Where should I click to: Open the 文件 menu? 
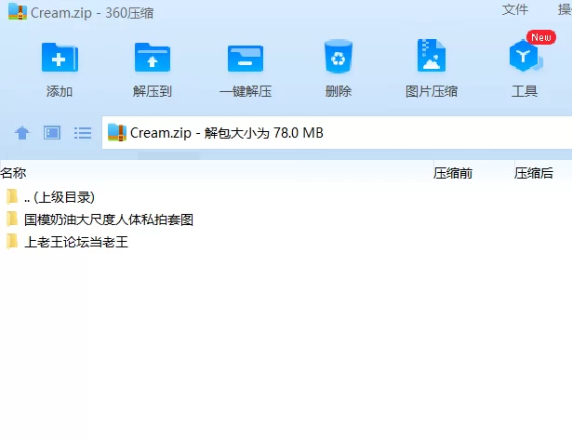[514, 9]
